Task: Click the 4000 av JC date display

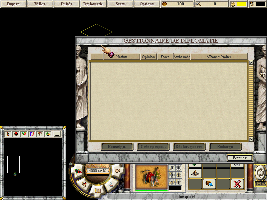Action: click(x=97, y=171)
